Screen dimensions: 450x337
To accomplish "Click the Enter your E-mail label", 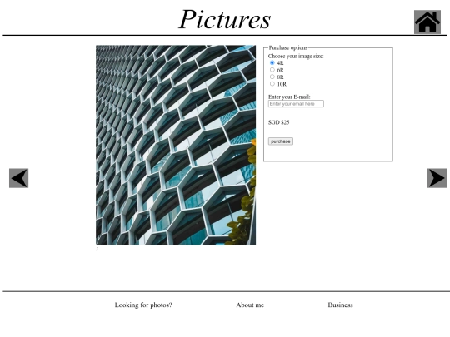I will tap(289, 97).
